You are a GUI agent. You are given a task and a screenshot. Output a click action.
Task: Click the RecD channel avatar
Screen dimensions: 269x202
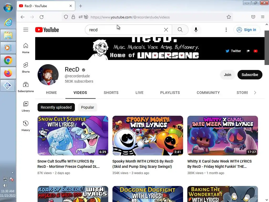coord(48,75)
